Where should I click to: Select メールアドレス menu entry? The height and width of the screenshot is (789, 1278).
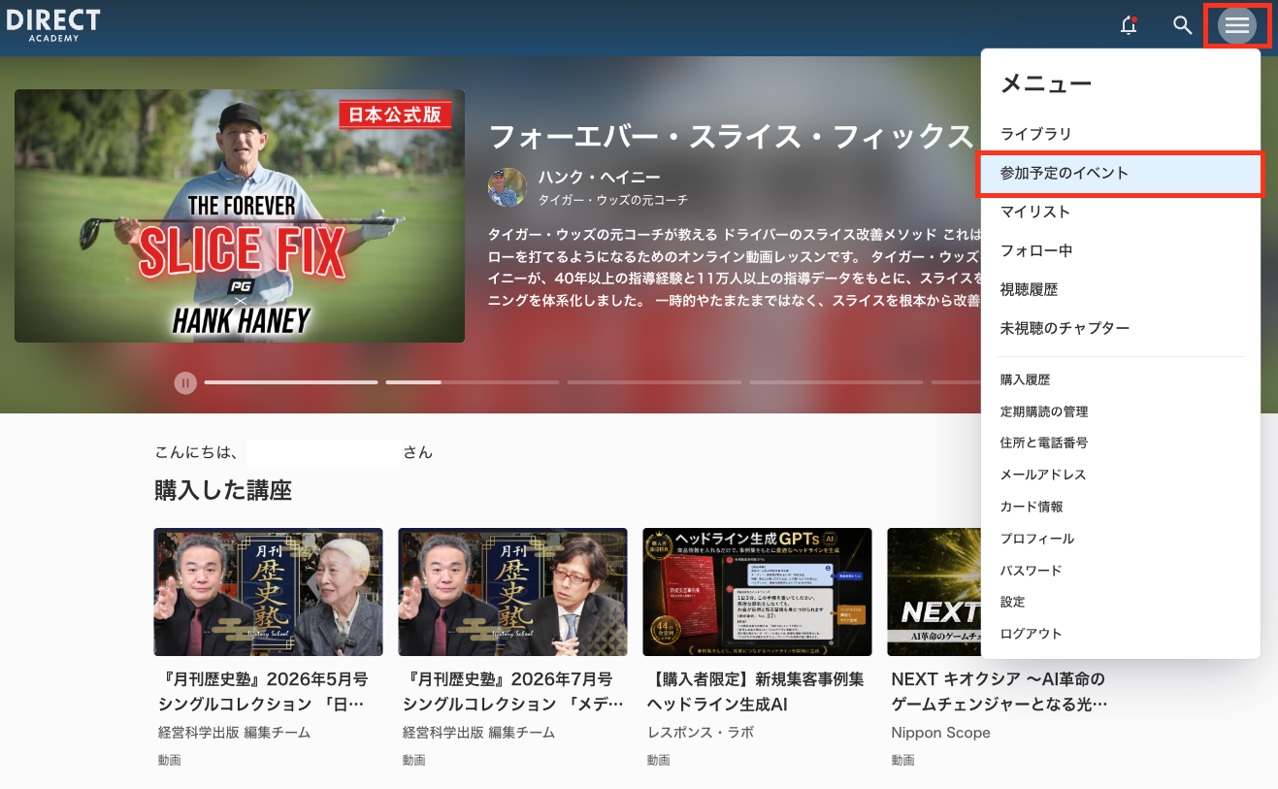(1121, 475)
